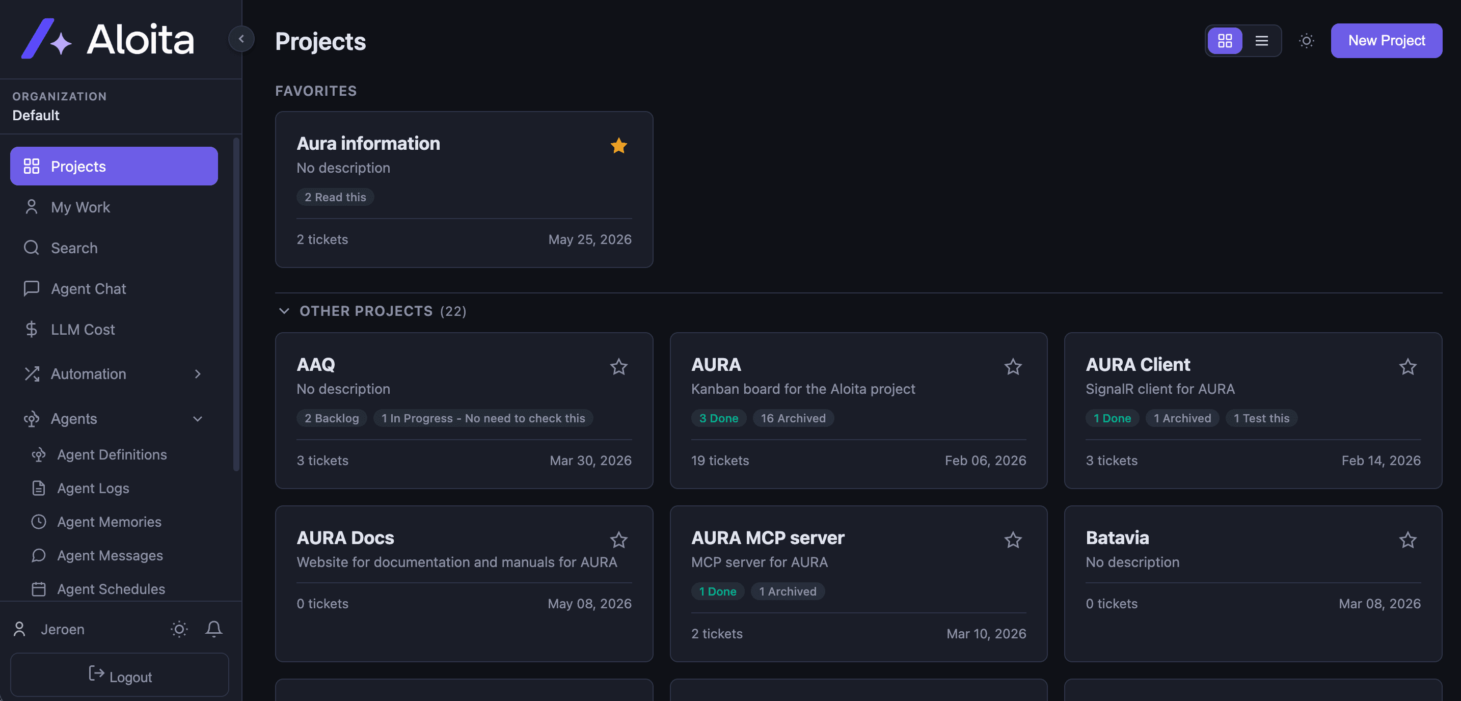Click the Aloita logo
The height and width of the screenshot is (701, 1461).
pyautogui.click(x=108, y=39)
